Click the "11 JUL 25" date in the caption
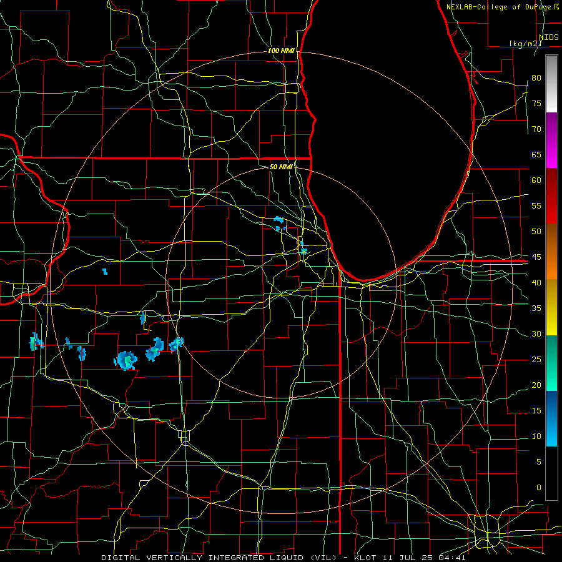562x562 pixels. (408, 558)
